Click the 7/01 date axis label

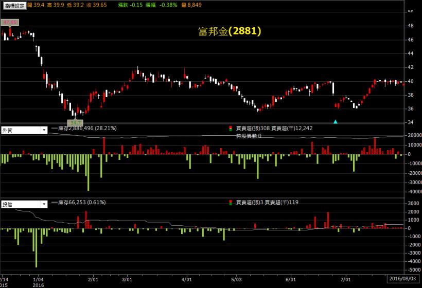345,279
